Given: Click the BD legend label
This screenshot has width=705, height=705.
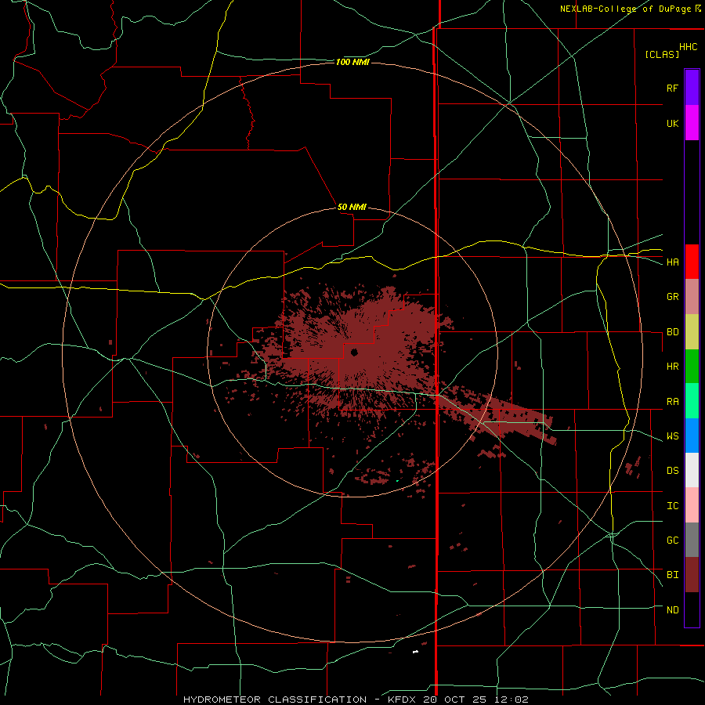Looking at the screenshot, I should pos(672,332).
